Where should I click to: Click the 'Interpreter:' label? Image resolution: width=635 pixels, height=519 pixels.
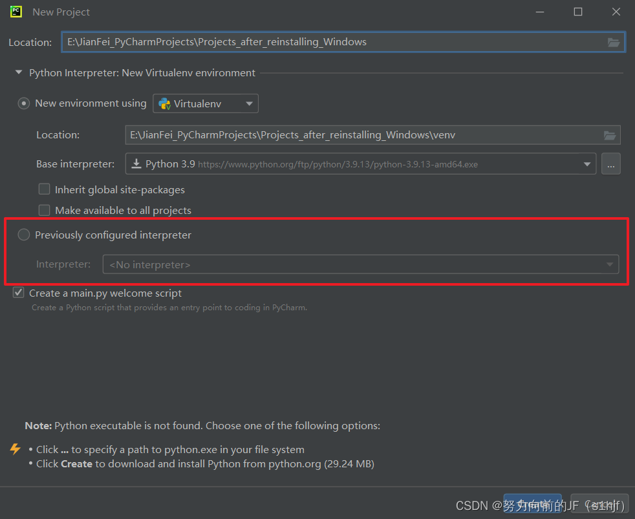pos(63,264)
